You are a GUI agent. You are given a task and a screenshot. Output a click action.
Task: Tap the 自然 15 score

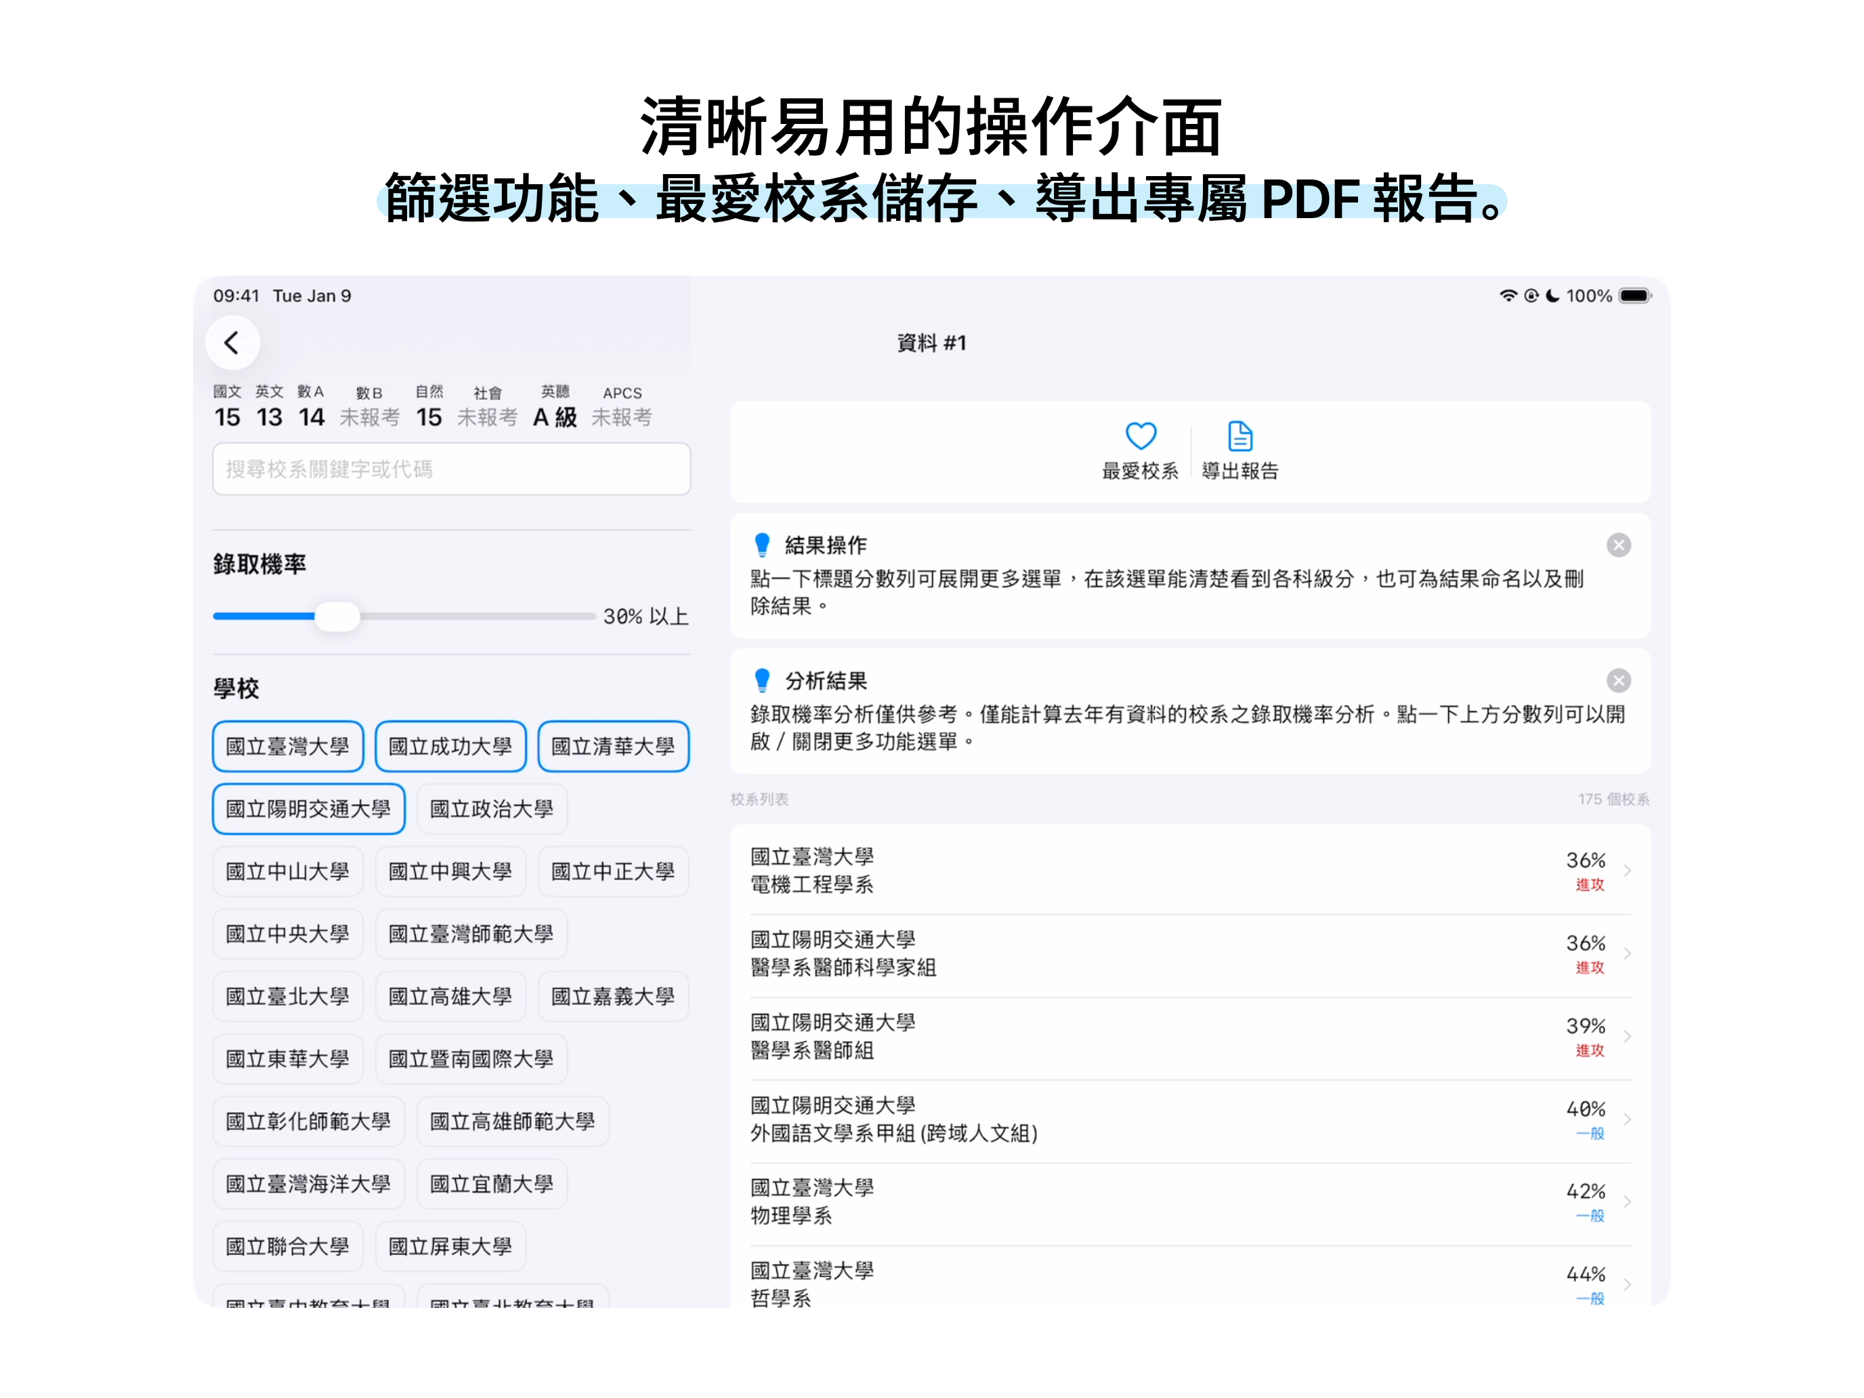point(429,406)
